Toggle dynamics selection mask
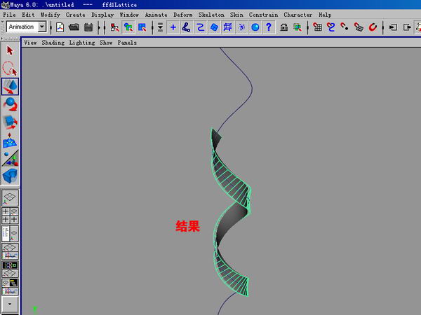The width and height of the screenshot is (421, 315). coord(241,27)
